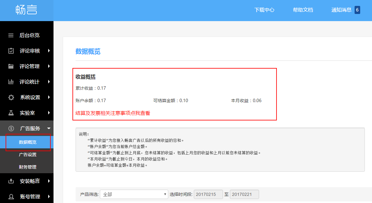Open the 下载中心 link in header
Screen dimensions: 372x203
264,10
